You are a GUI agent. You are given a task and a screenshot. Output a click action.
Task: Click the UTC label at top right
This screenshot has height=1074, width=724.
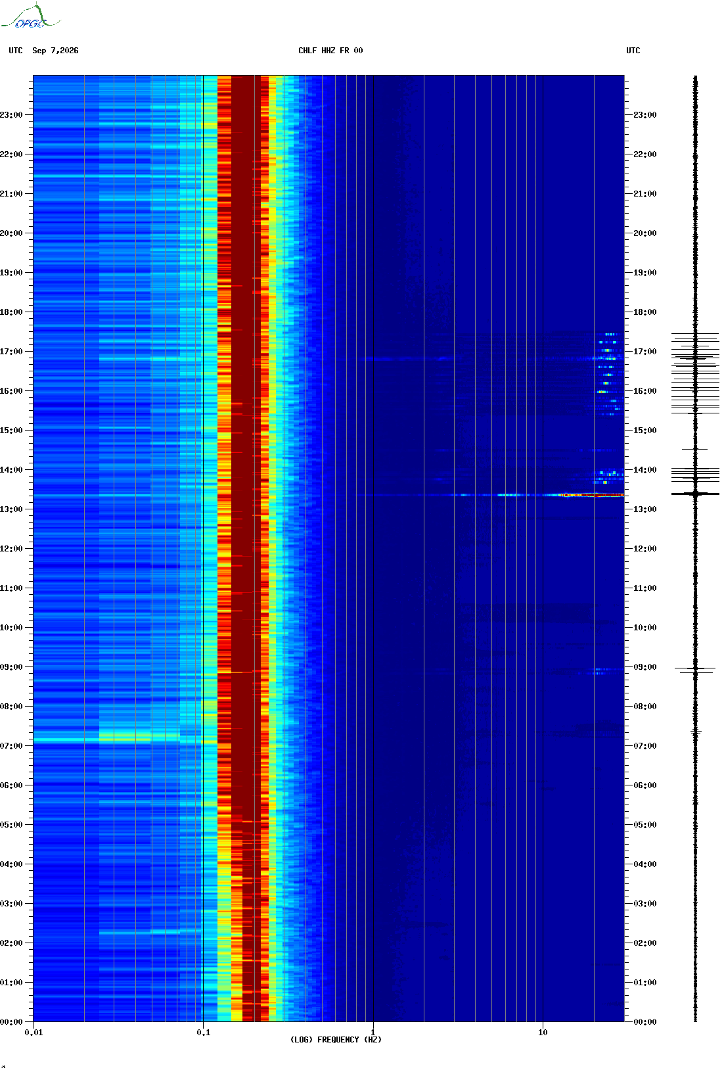[x=633, y=51]
